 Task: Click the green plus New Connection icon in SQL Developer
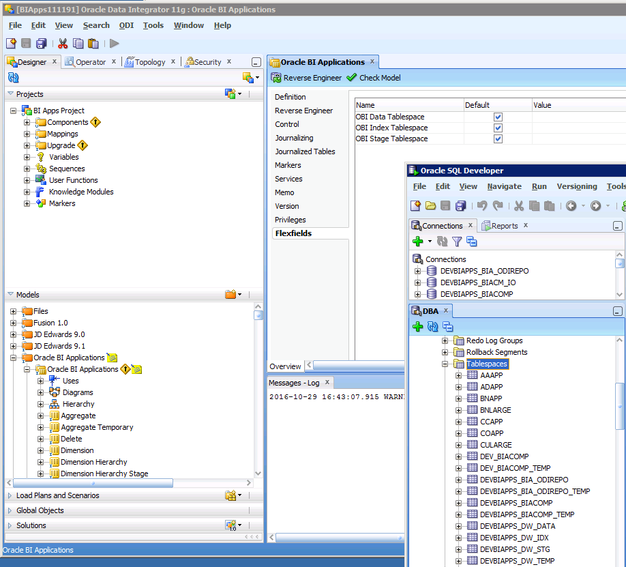tap(418, 242)
